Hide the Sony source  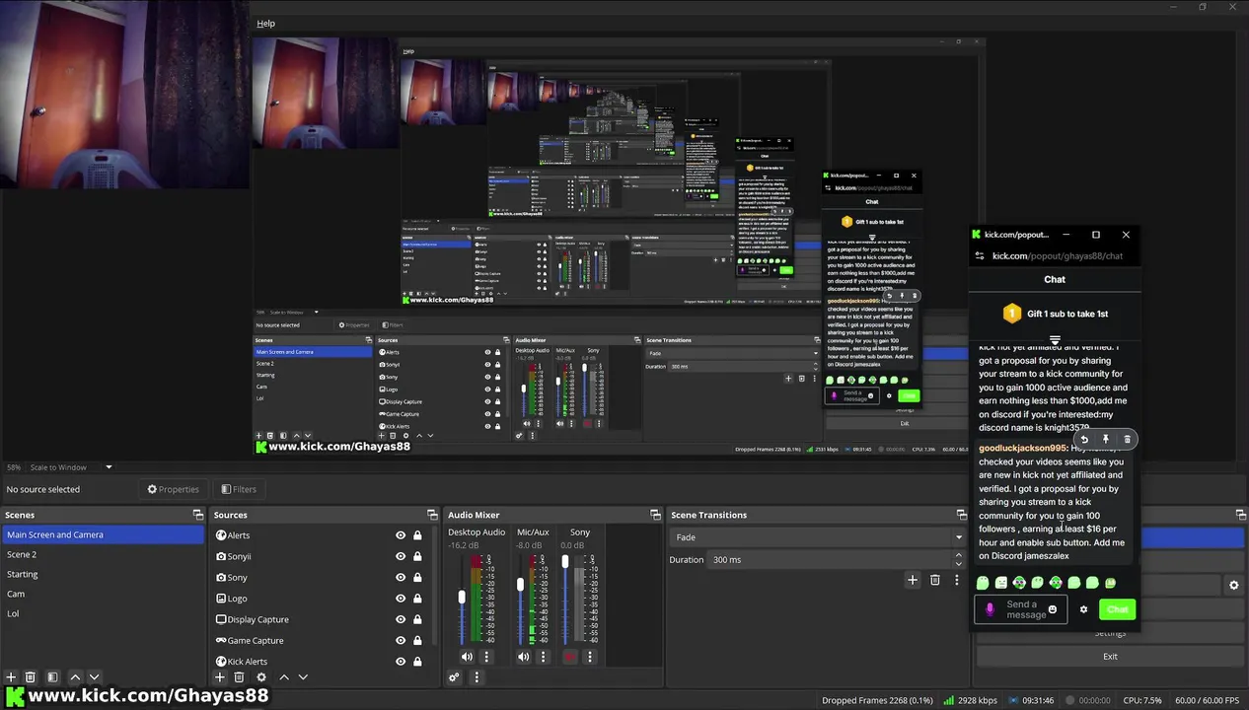[x=401, y=578]
